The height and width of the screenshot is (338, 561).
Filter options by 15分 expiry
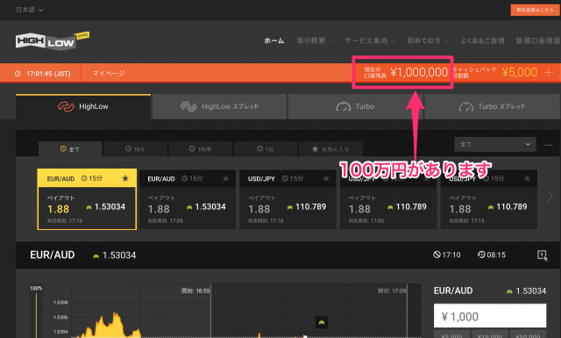coord(135,148)
